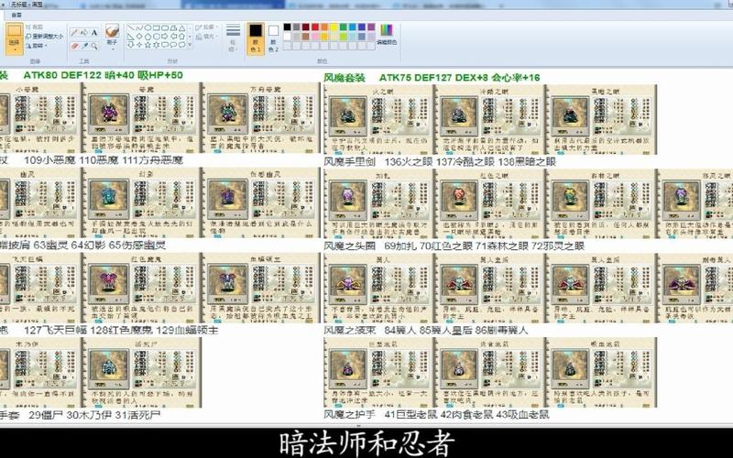The height and width of the screenshot is (458, 733).
Task: Choose the Triangle shape
Action: tap(181, 28)
